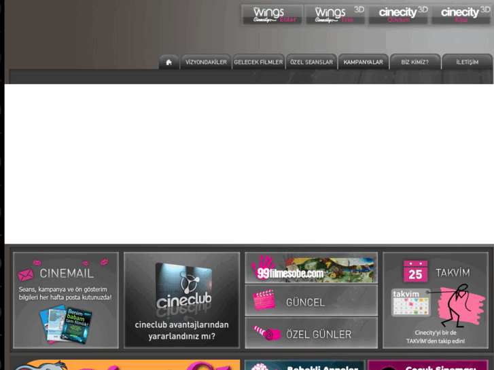Image resolution: width=494 pixels, height=370 pixels.
Task: Switch to GELECEK FİLMLER tab
Action: click(258, 62)
